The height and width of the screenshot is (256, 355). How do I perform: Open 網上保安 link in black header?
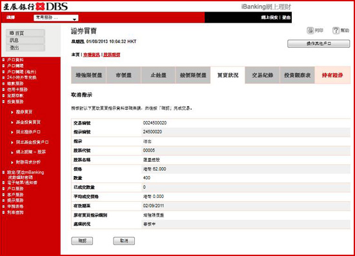pos(269,17)
